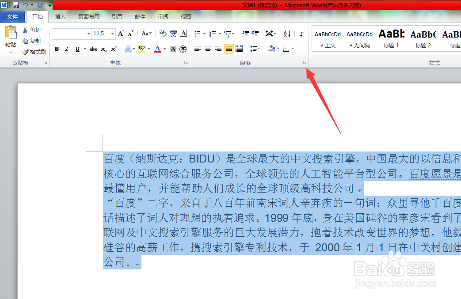
Task: Switch to the 邮件 tab
Action: click(140, 17)
